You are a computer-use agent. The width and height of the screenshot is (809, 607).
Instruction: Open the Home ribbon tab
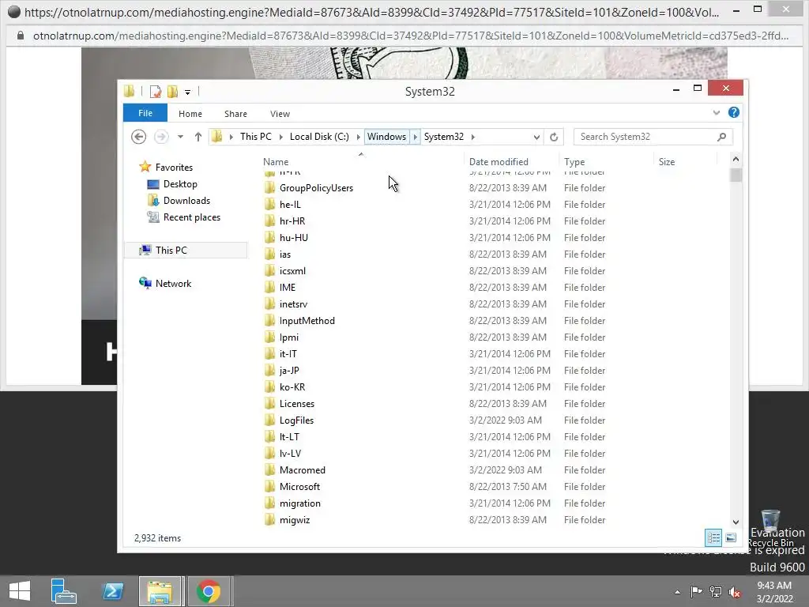[x=190, y=114]
